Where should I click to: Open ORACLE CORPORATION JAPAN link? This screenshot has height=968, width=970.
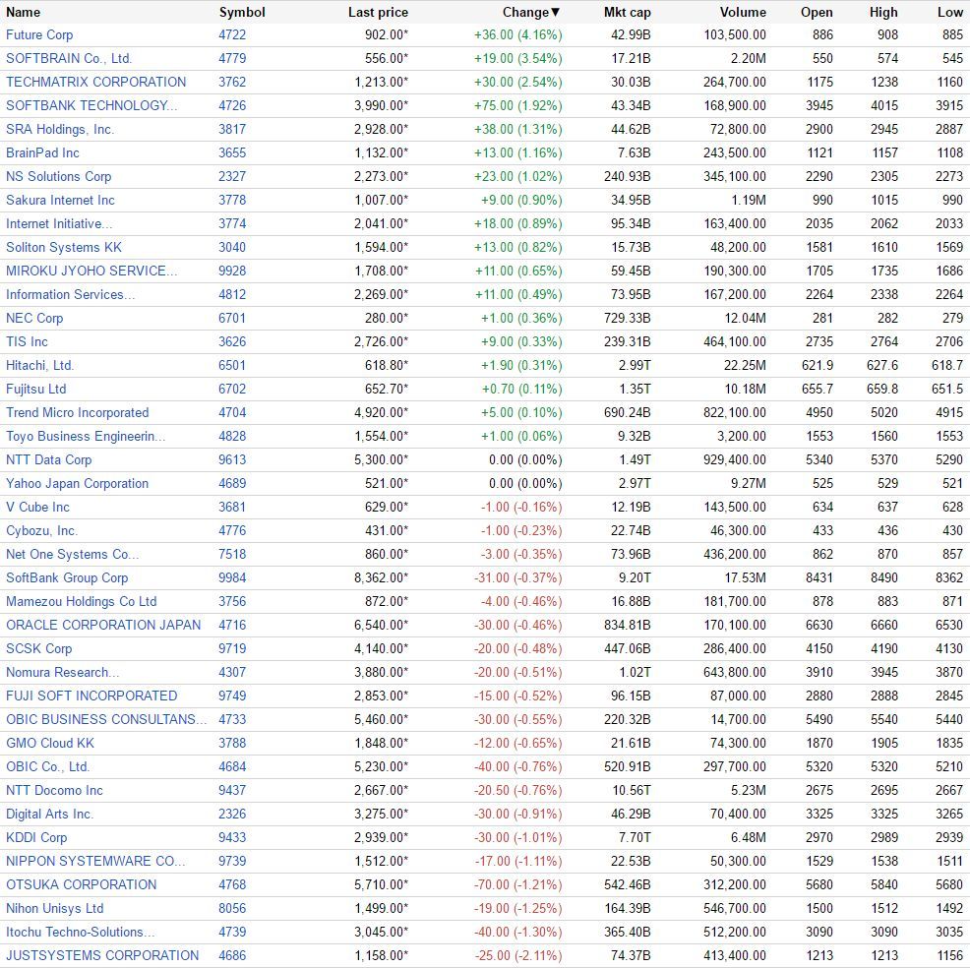103,625
